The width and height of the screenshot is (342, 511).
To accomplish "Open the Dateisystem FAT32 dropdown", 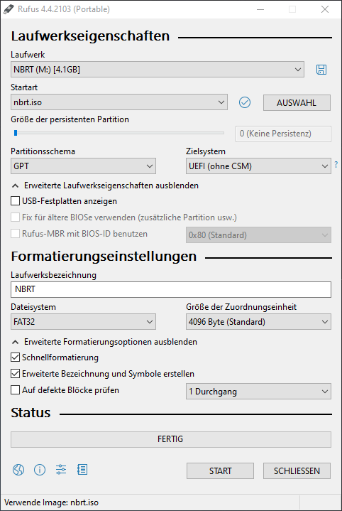I will (x=83, y=322).
